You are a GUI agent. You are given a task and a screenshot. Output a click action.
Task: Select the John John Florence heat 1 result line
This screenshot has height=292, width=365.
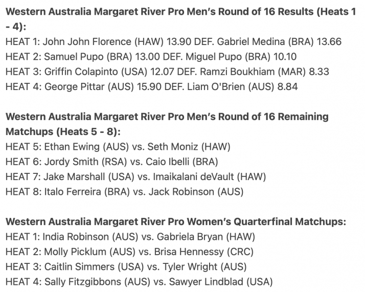[x=173, y=42]
